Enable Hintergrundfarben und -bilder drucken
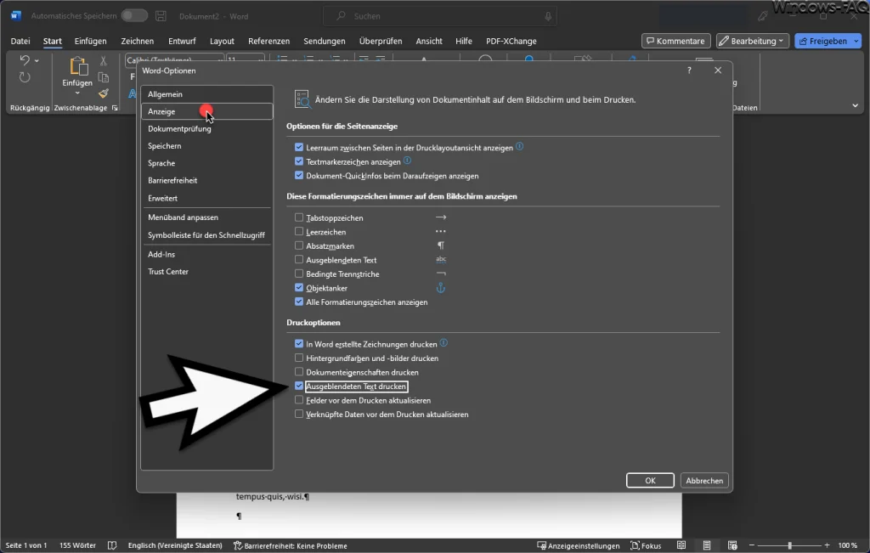The width and height of the screenshot is (870, 553). tap(299, 358)
